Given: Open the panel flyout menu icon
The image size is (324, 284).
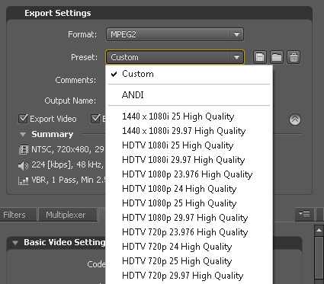Looking at the screenshot, I should click(x=304, y=214).
